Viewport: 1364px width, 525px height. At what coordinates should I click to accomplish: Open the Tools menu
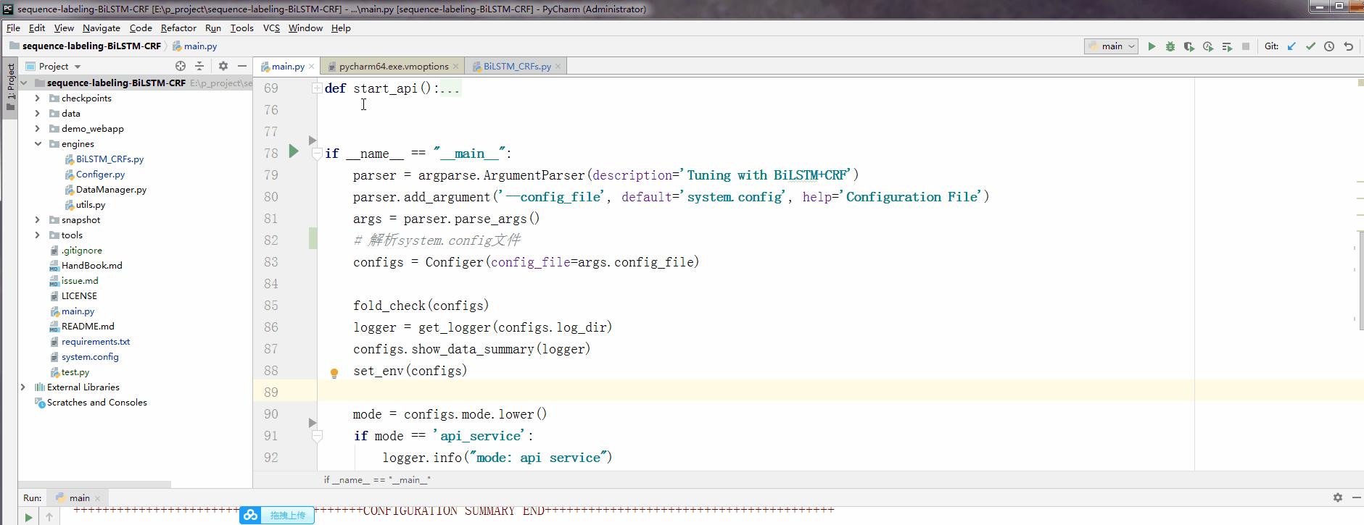[242, 28]
